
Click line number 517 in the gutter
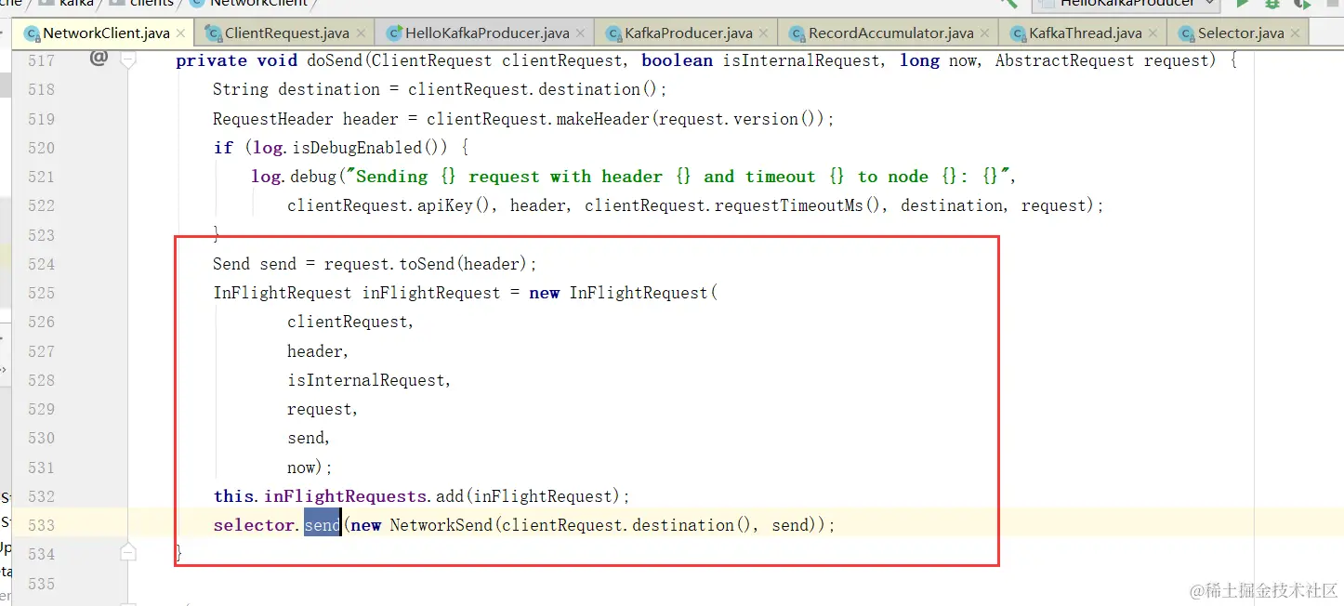click(42, 60)
